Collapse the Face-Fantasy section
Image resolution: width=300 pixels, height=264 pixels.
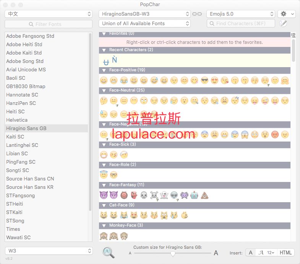pos(104,185)
